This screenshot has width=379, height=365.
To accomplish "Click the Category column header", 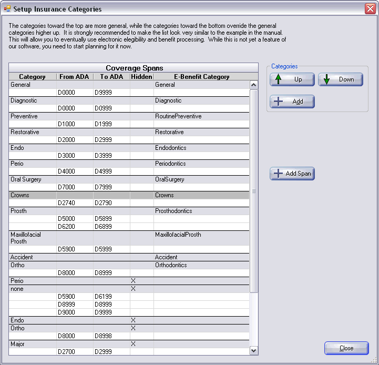I will (x=33, y=77).
